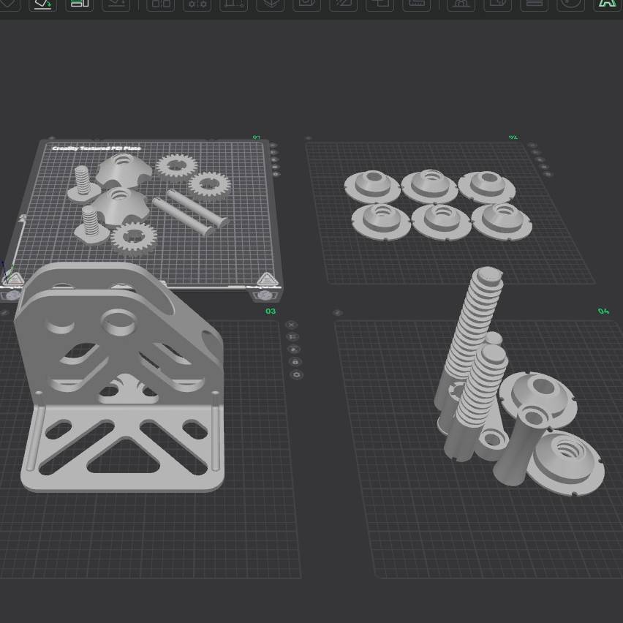Toggle the lock icon on plate 03
Screen dimensions: 623x623
295,362
